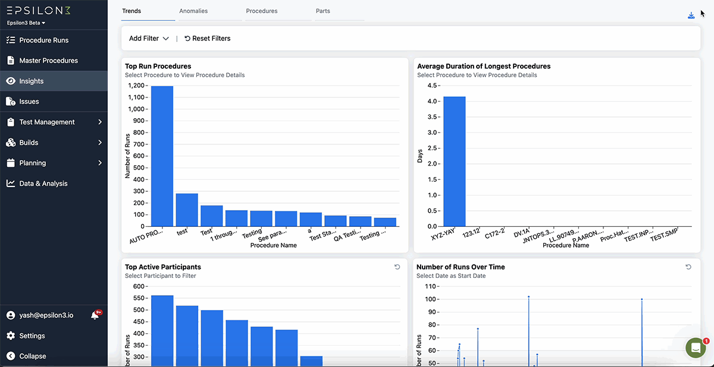Open Test Management menu item
Image resolution: width=714 pixels, height=367 pixels.
[54, 122]
